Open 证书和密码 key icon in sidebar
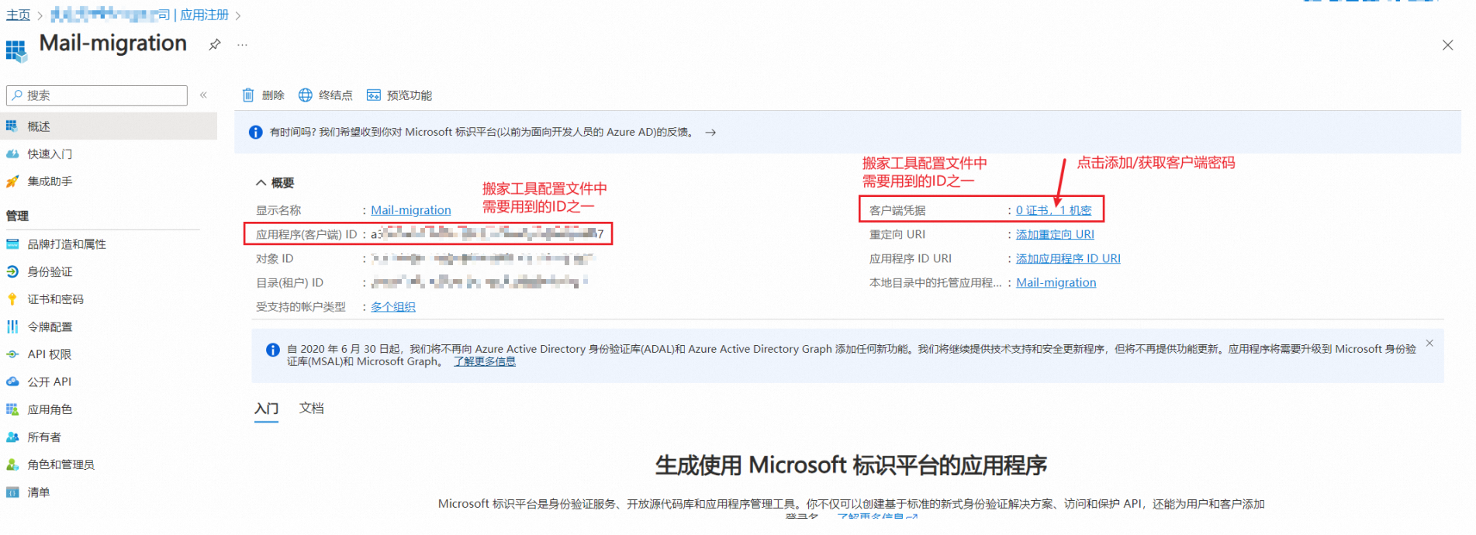The width and height of the screenshot is (1476, 535). click(x=12, y=299)
